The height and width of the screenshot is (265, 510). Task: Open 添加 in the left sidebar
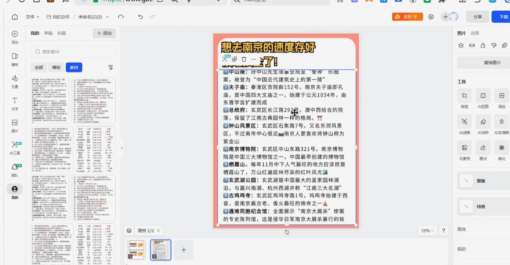[15, 37]
